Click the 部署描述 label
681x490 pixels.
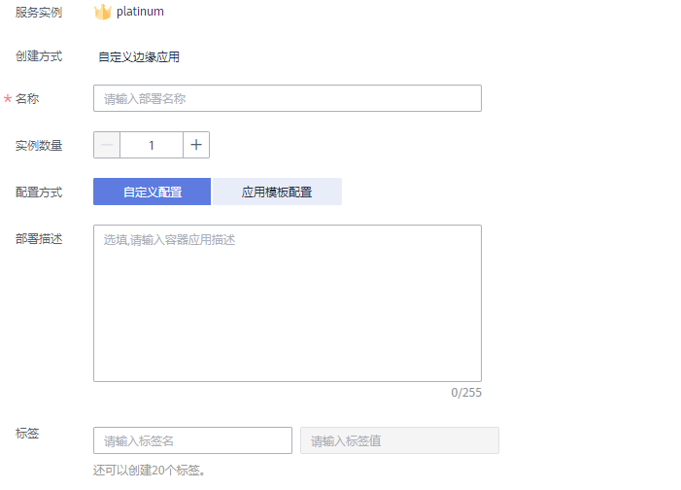[x=39, y=239]
